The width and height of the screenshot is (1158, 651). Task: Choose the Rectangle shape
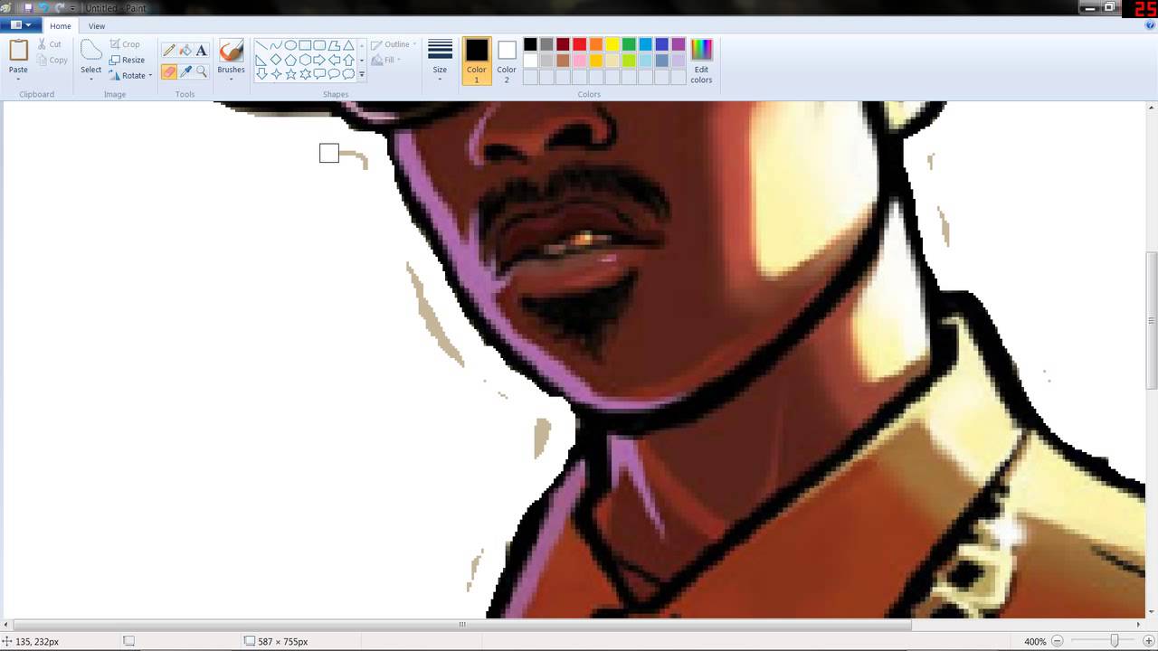pyautogui.click(x=305, y=45)
